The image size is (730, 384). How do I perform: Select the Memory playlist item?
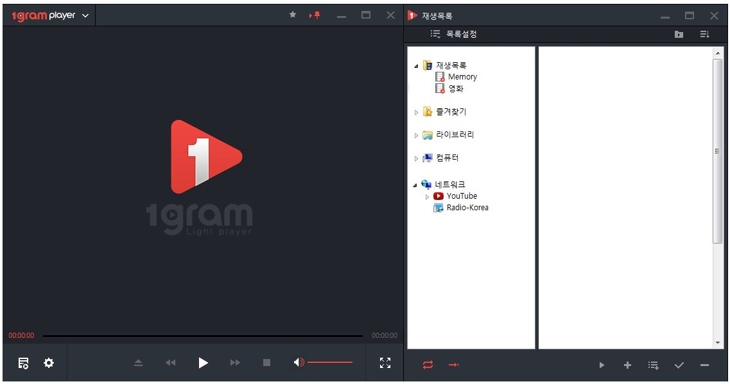462,77
